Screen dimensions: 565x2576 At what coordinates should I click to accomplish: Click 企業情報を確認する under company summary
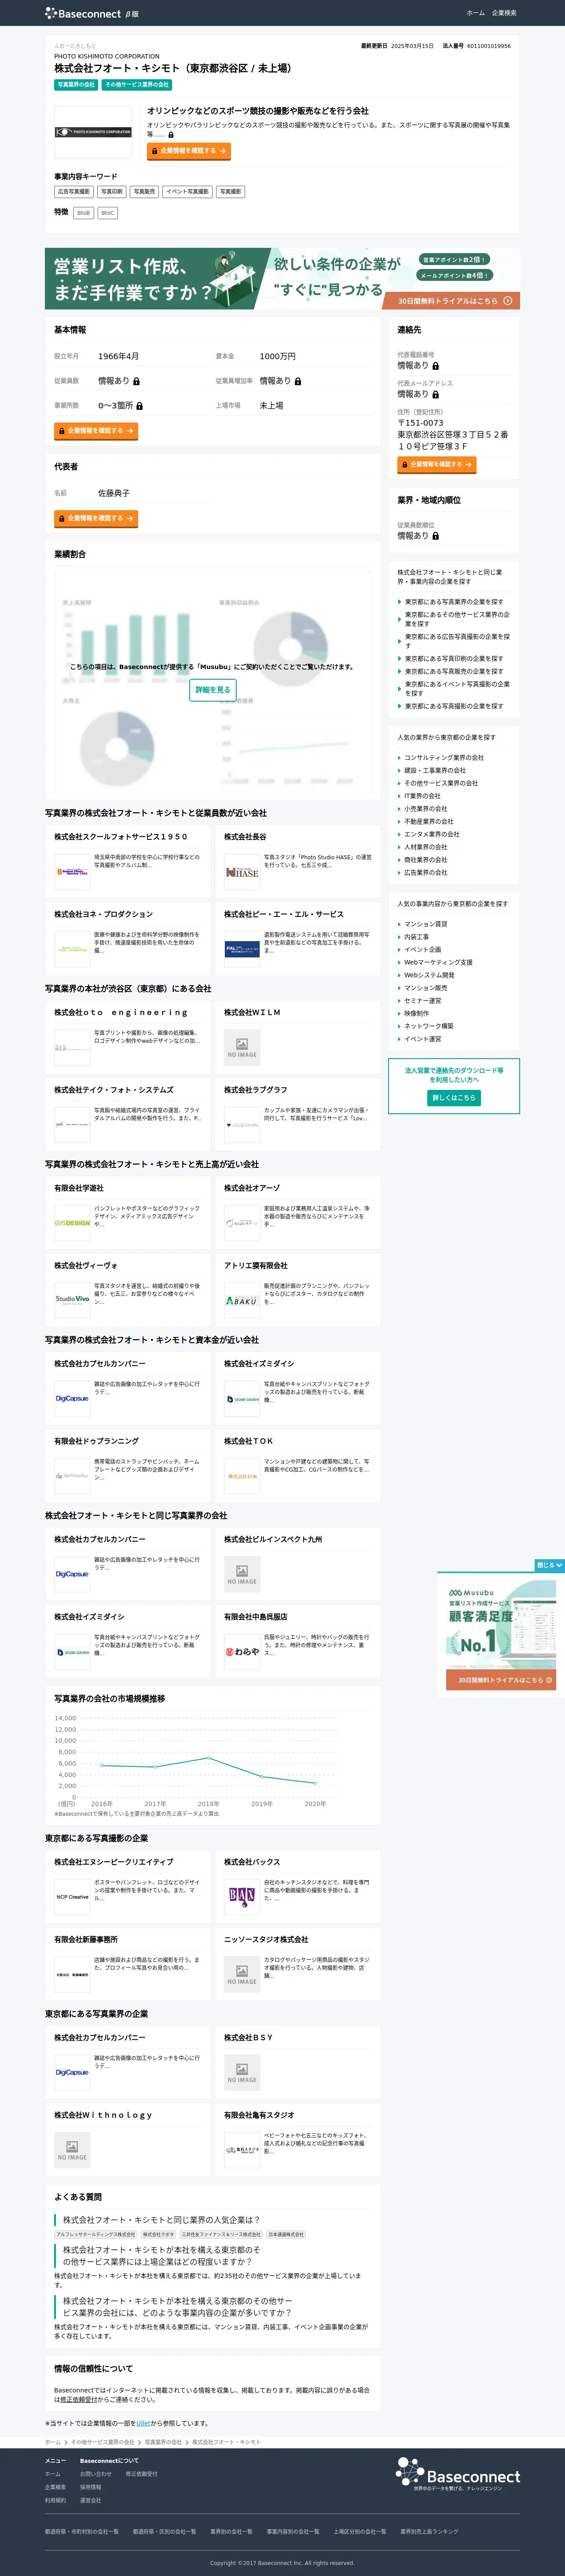[189, 151]
